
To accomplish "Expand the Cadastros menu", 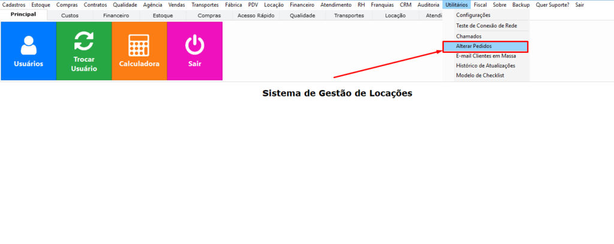I will [x=14, y=5].
